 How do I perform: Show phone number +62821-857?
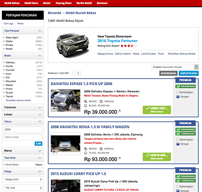coord(157,110)
